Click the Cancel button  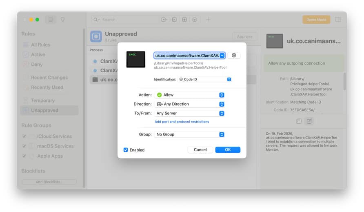200,150
